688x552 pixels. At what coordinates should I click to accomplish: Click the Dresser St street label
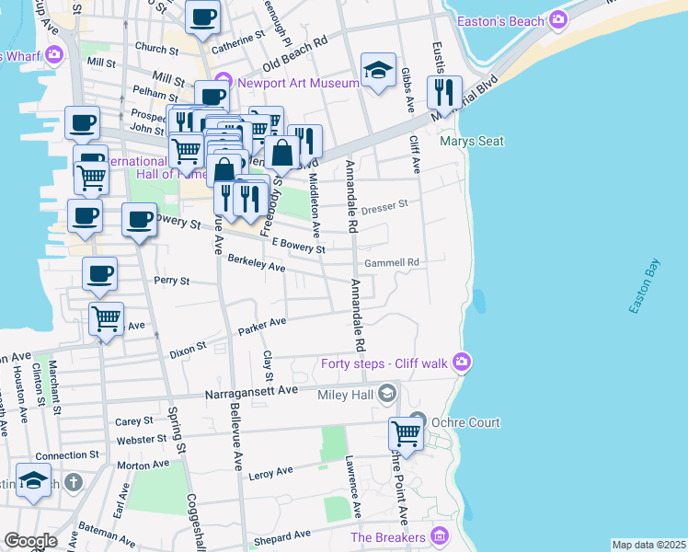point(384,207)
